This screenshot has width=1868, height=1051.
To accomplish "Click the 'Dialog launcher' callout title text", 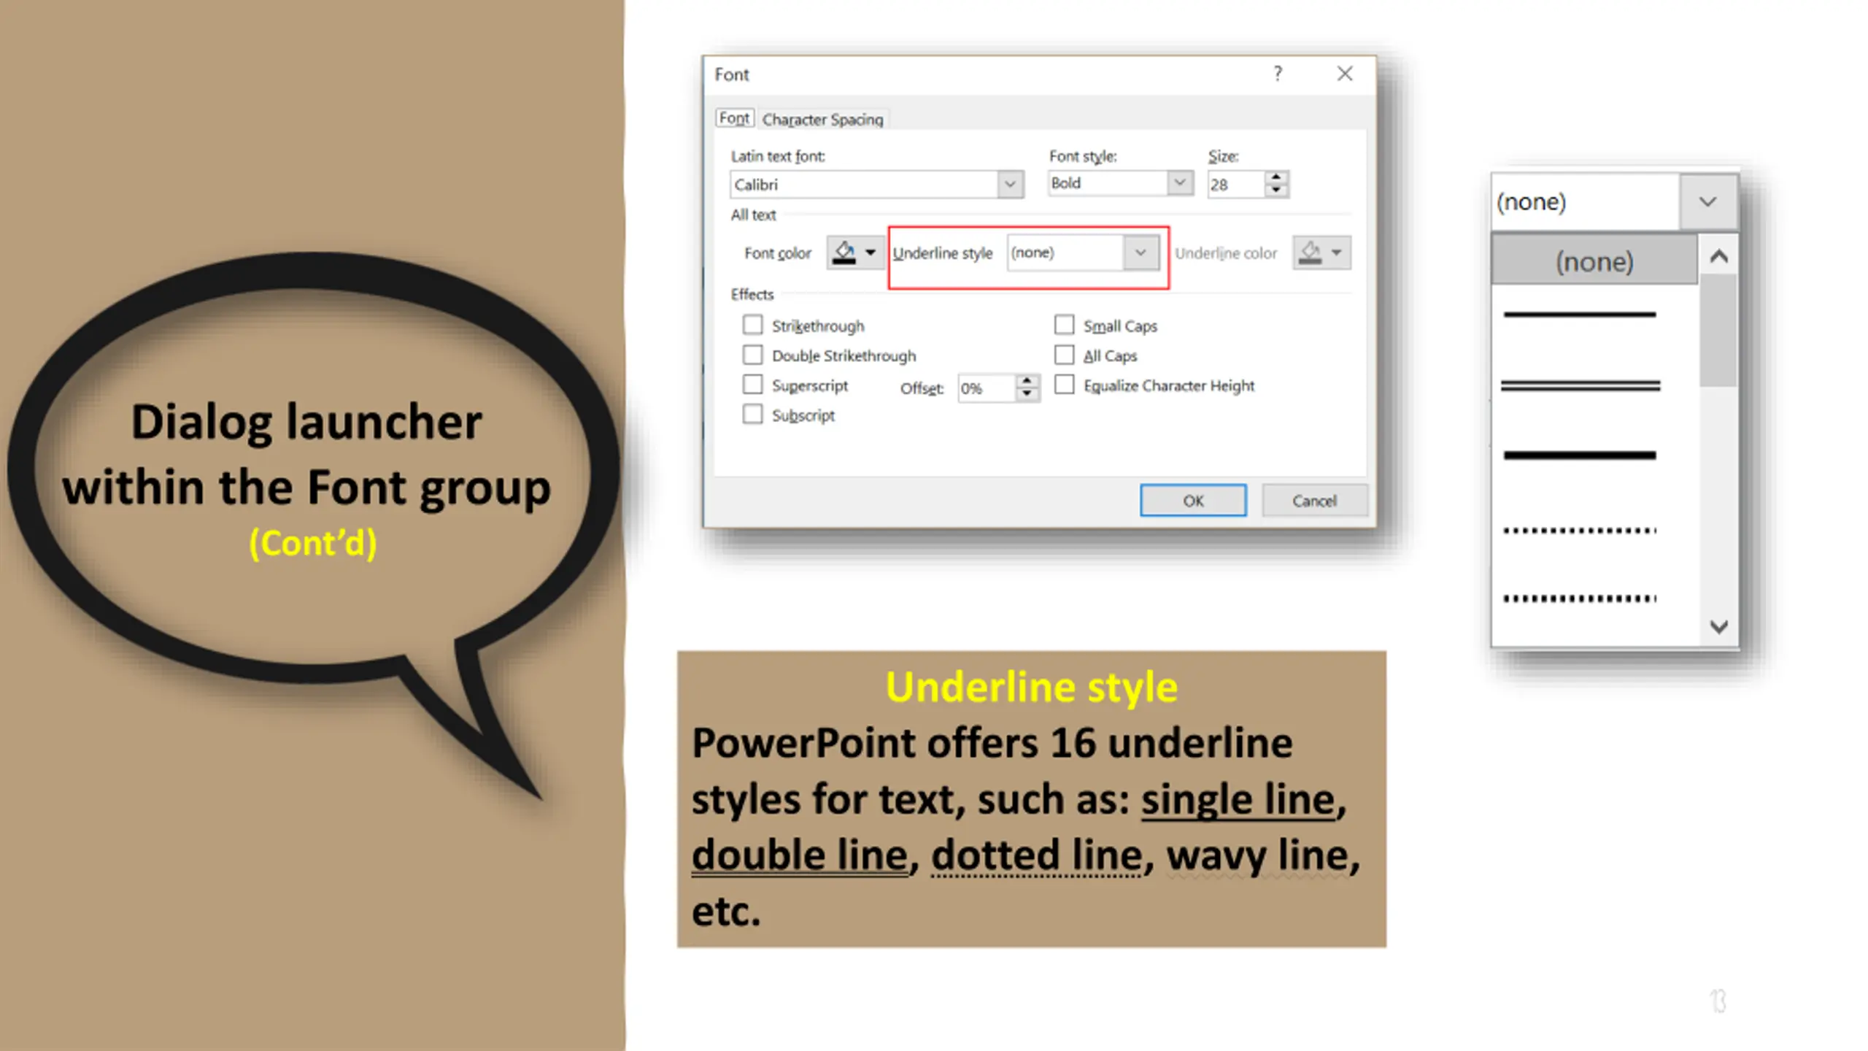I will tap(306, 422).
